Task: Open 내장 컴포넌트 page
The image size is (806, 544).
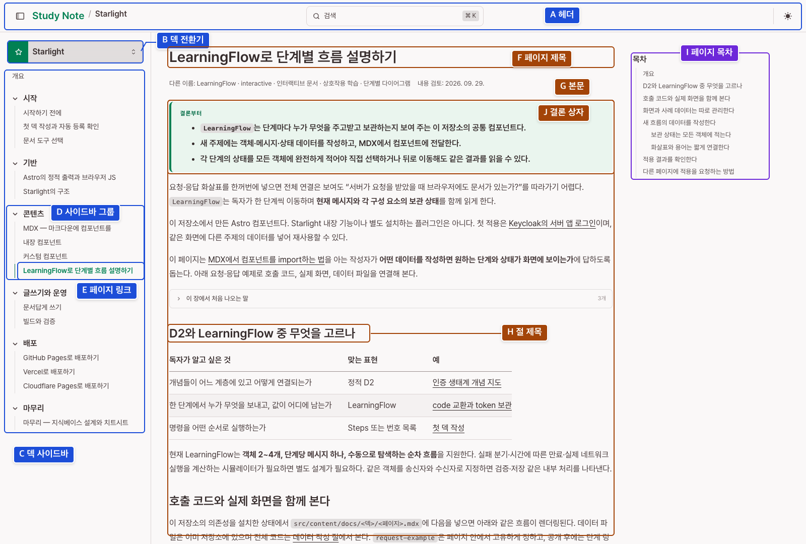Action: tap(42, 242)
